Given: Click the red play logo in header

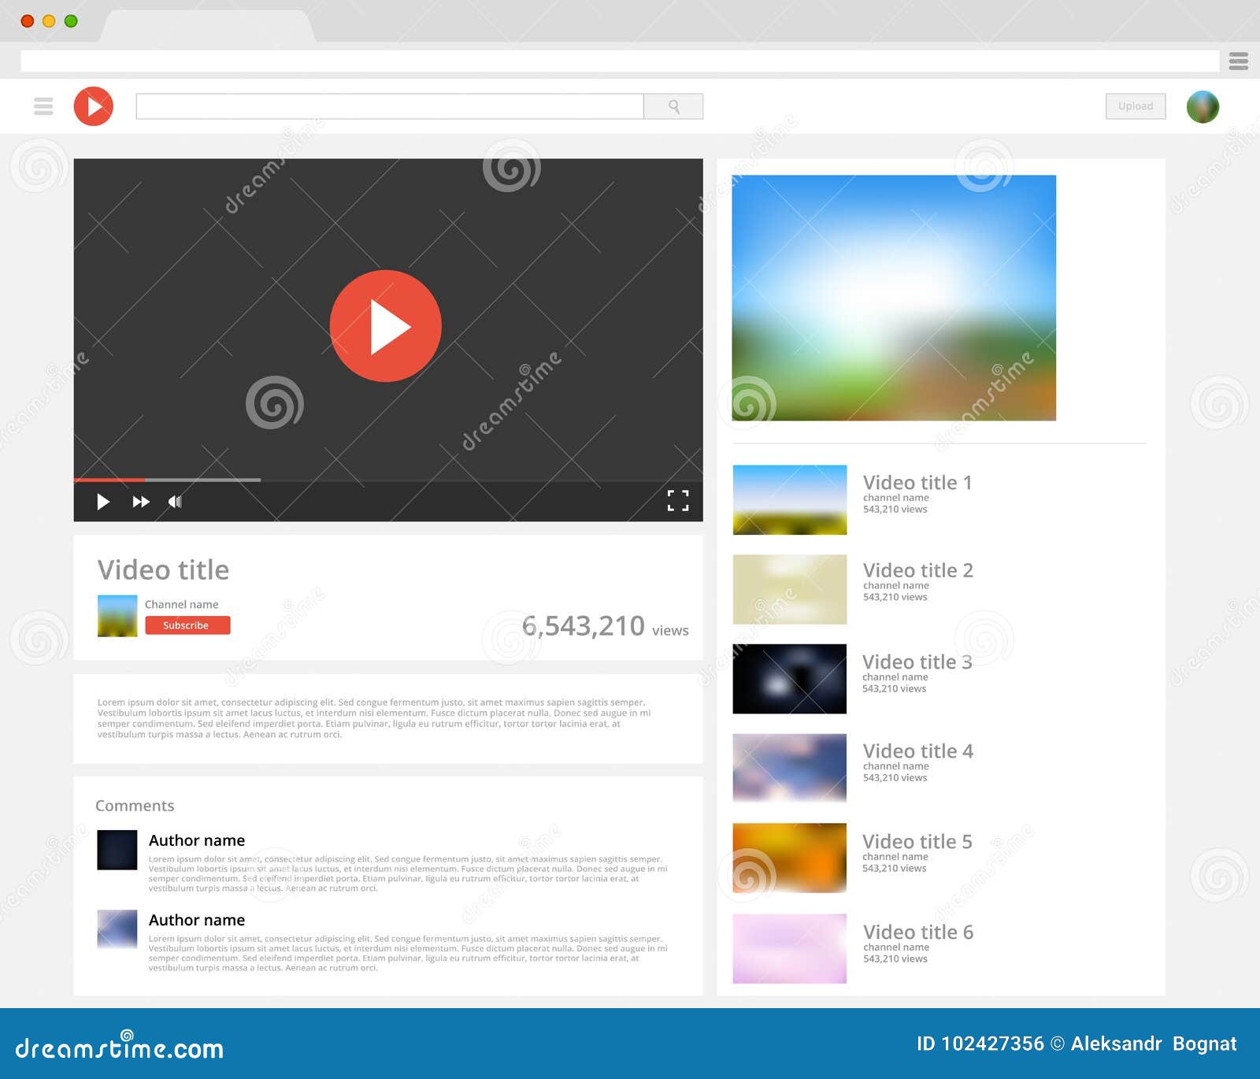Looking at the screenshot, I should tap(94, 106).
